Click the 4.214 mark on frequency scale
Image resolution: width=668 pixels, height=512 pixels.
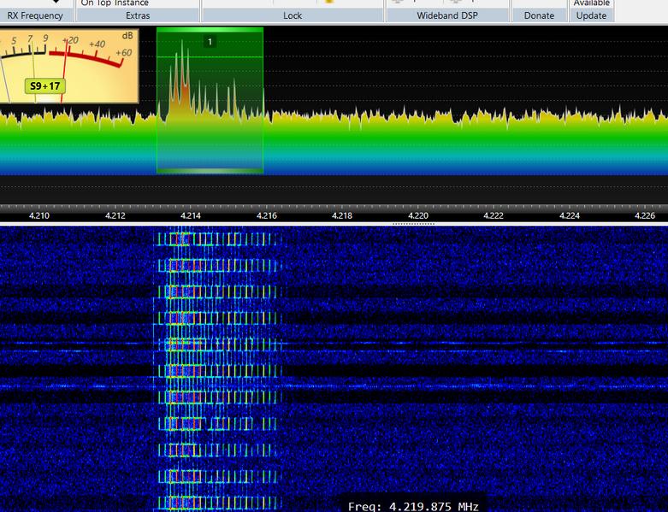pos(191,215)
